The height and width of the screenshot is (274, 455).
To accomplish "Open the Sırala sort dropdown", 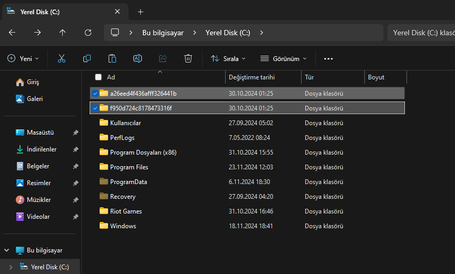I will [228, 58].
